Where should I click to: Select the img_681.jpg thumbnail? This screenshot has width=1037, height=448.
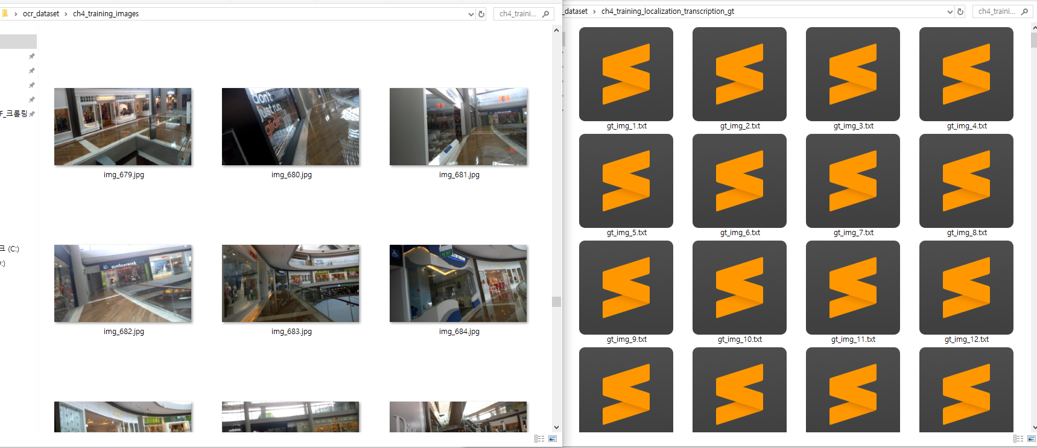coord(458,127)
